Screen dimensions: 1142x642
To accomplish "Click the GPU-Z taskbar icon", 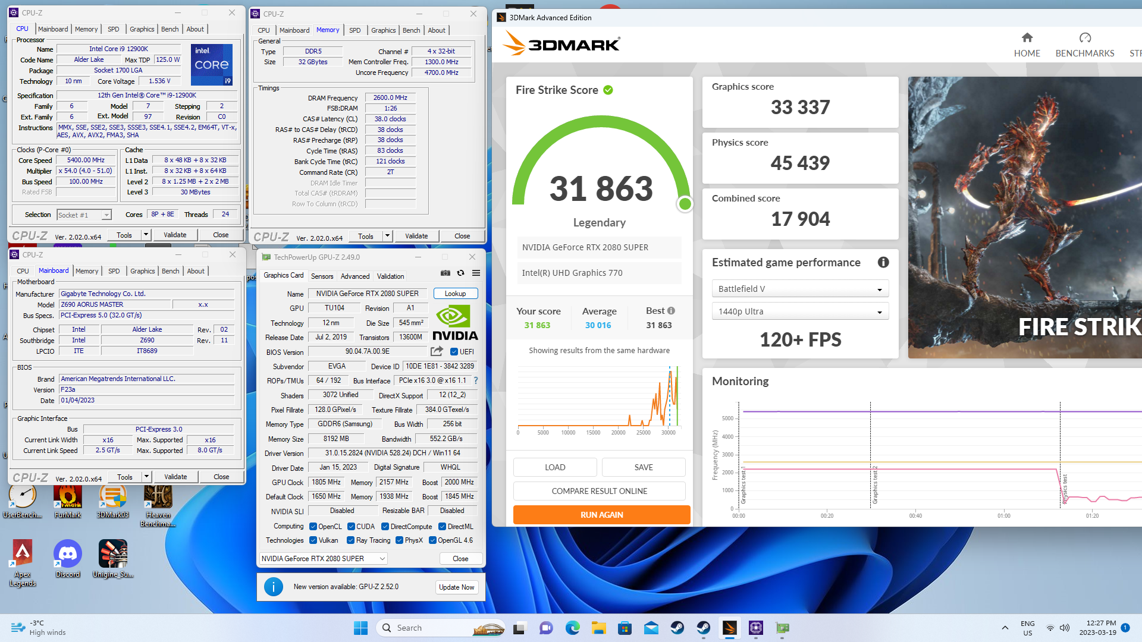I will coord(782,628).
